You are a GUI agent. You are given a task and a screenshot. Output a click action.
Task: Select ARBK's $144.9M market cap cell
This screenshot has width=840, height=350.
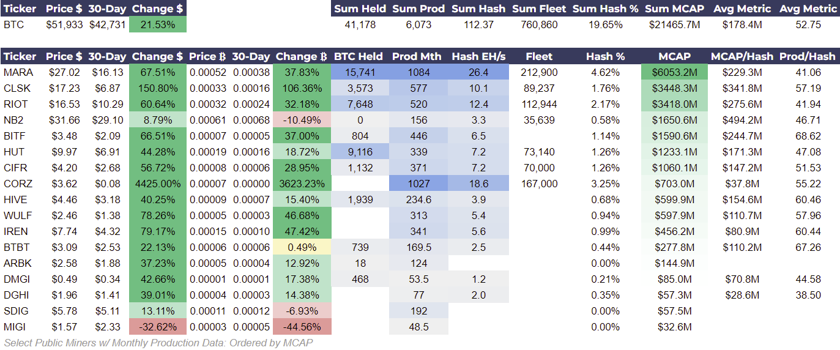coord(675,263)
